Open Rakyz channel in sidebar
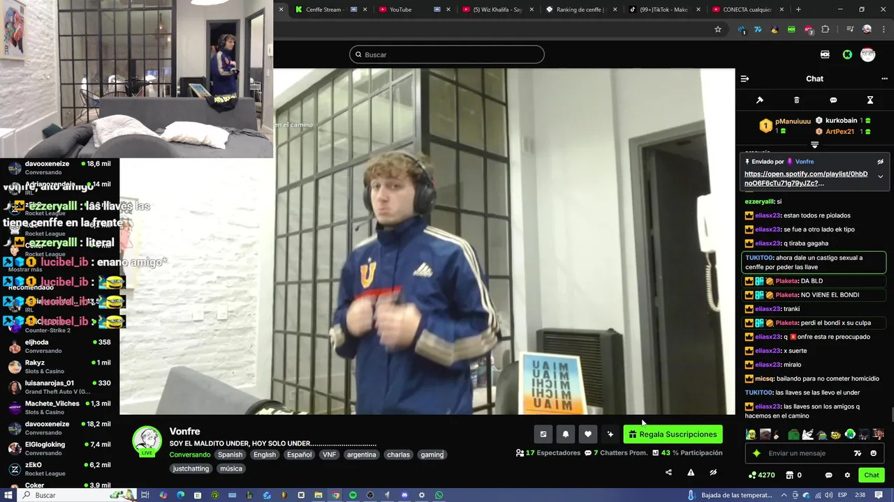This screenshot has height=502, width=894. pos(59,367)
